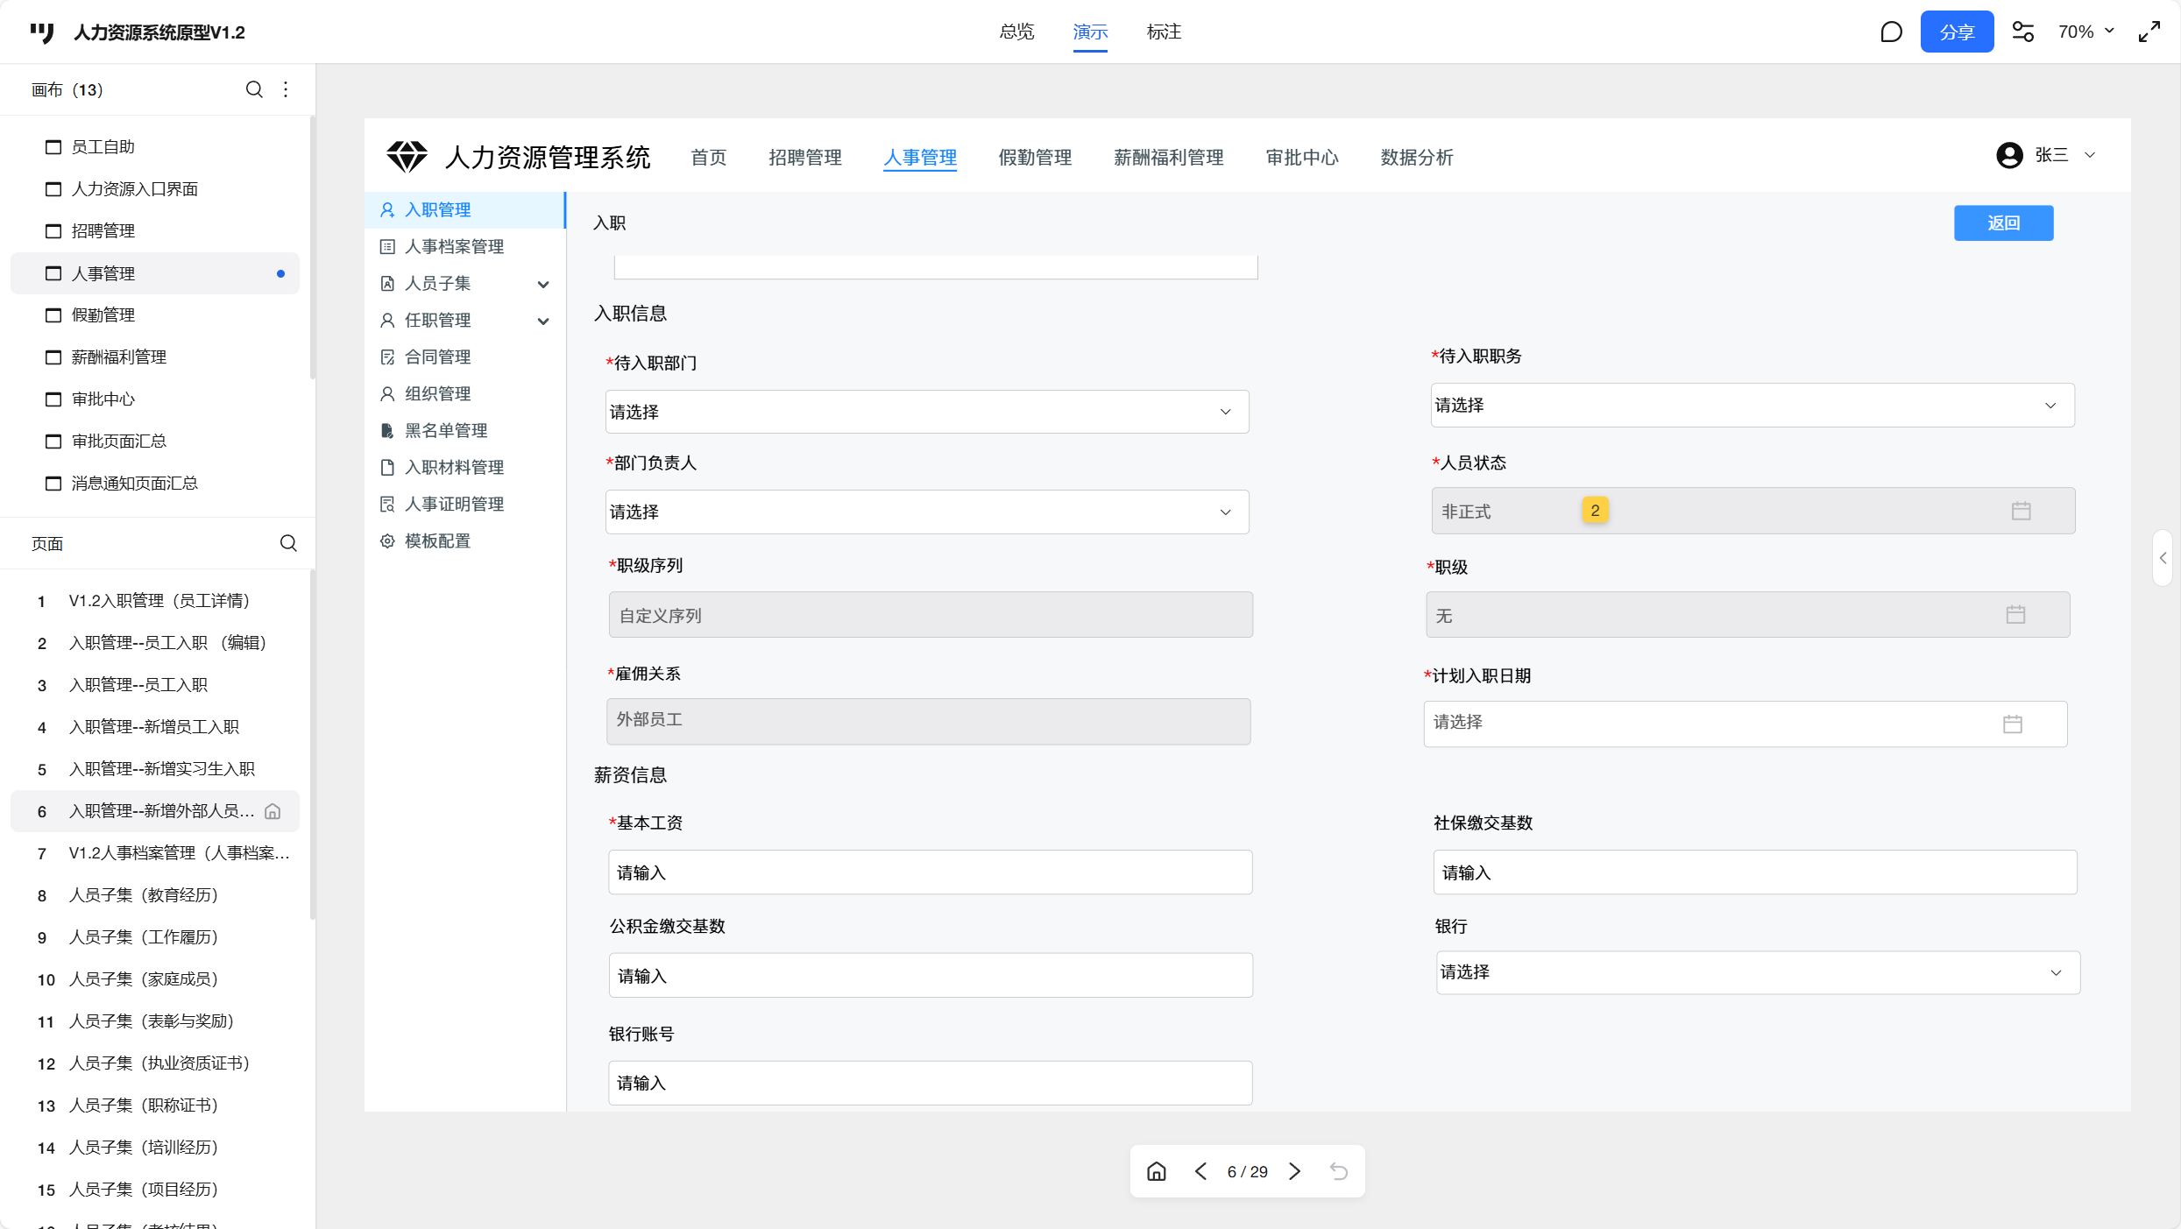Expand the 任职管理 sidebar menu
This screenshot has height=1229, width=2181.
[543, 321]
